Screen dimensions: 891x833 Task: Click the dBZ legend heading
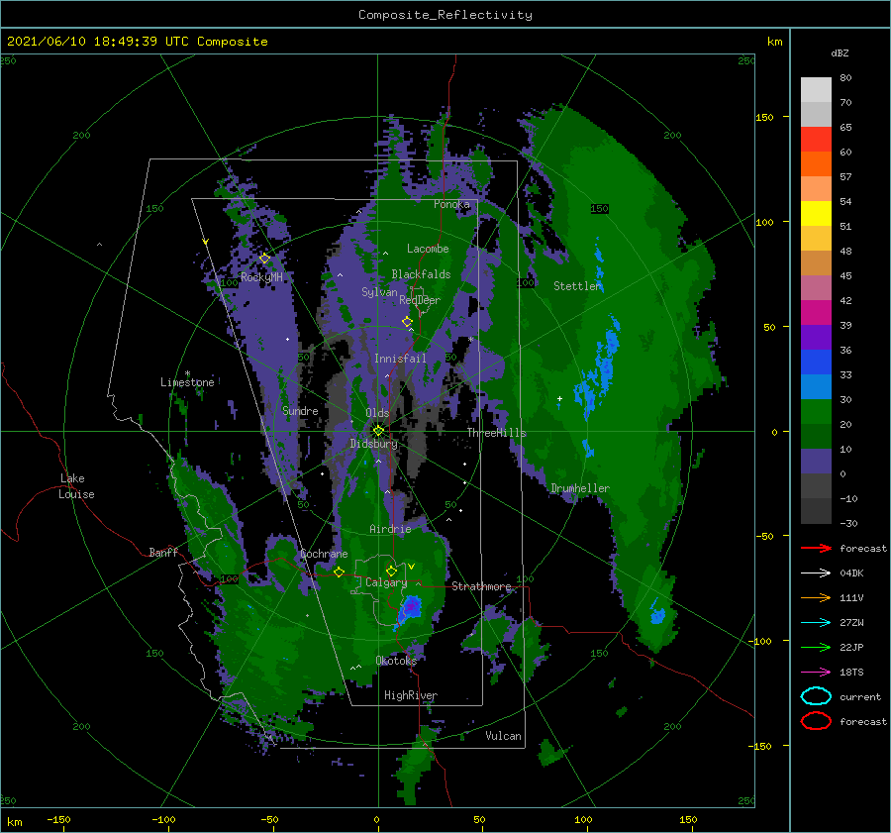(840, 52)
